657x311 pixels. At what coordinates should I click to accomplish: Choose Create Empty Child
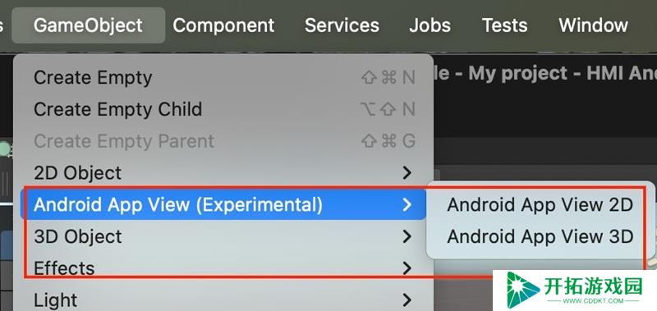223,110
